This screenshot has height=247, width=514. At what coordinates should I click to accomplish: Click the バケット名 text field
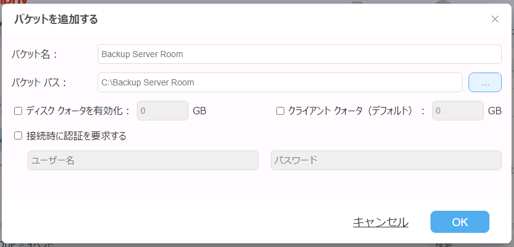[299, 54]
